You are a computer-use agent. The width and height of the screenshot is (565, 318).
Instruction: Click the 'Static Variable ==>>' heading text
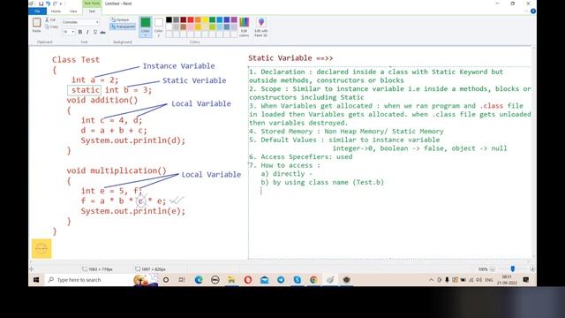click(x=290, y=58)
